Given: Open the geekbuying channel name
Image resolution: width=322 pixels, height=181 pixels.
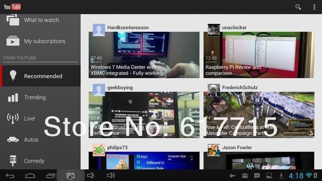Looking at the screenshot, I should click(x=120, y=88).
